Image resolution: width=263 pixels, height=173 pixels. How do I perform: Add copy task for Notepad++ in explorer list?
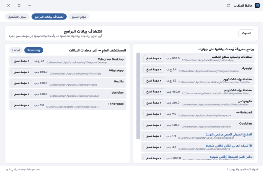click(x=22, y=105)
